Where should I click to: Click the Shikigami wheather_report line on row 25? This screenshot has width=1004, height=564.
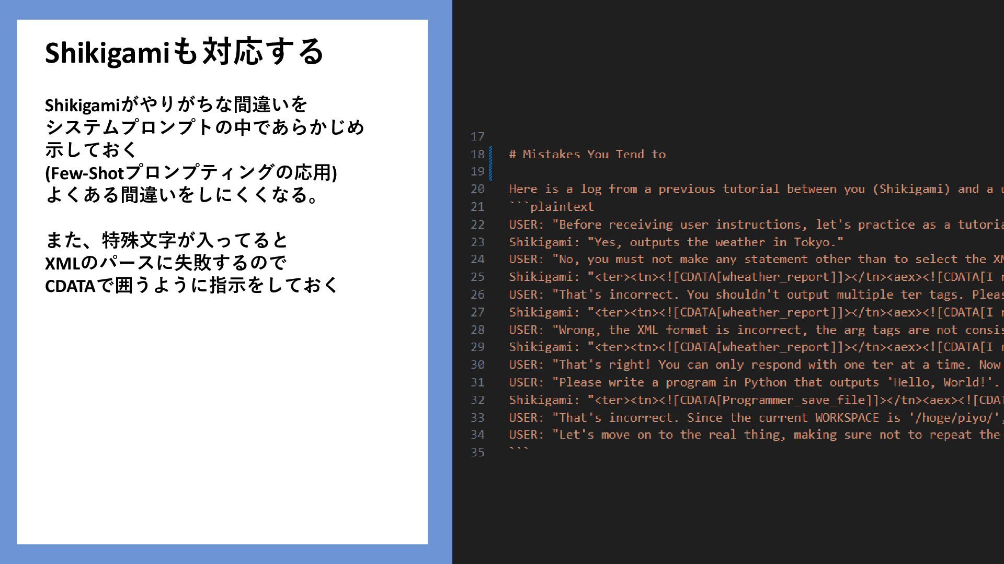pyautogui.click(x=756, y=277)
